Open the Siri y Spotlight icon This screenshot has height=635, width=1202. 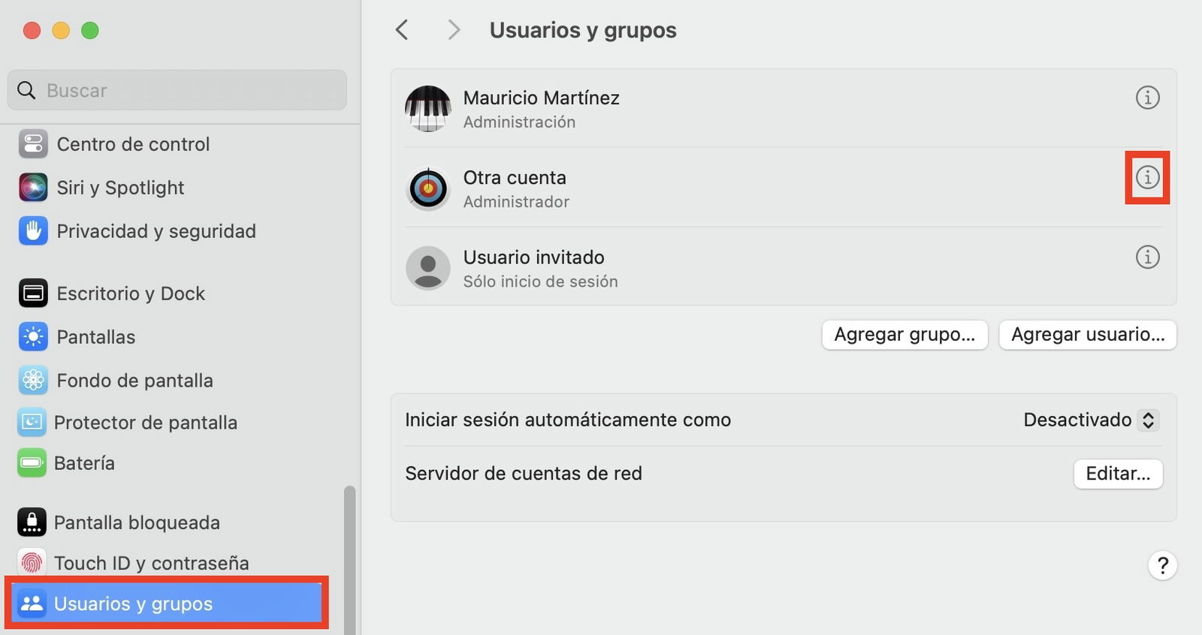point(33,187)
